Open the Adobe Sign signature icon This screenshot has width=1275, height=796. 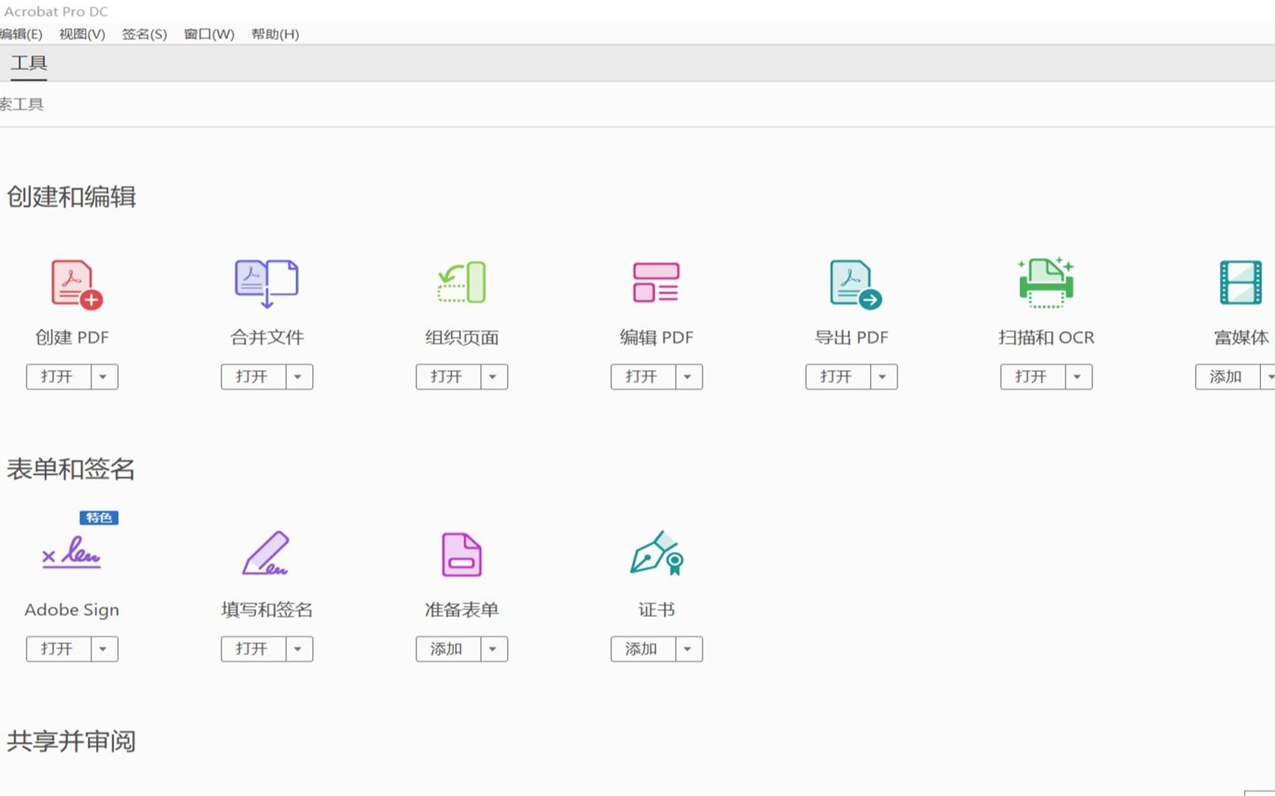click(x=72, y=553)
